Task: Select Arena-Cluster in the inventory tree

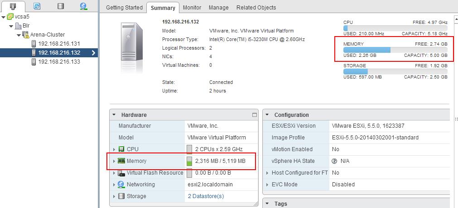Action: pos(48,35)
